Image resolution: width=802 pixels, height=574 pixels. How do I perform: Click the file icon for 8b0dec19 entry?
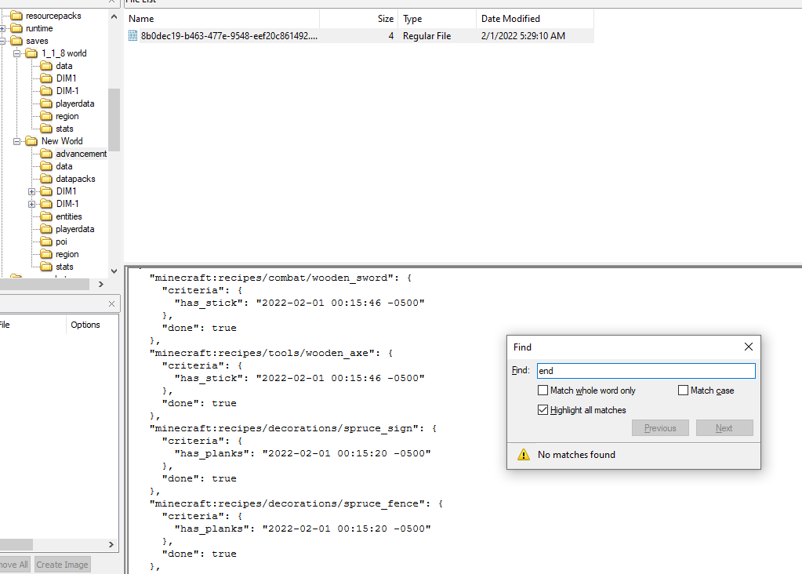pyautogui.click(x=132, y=36)
